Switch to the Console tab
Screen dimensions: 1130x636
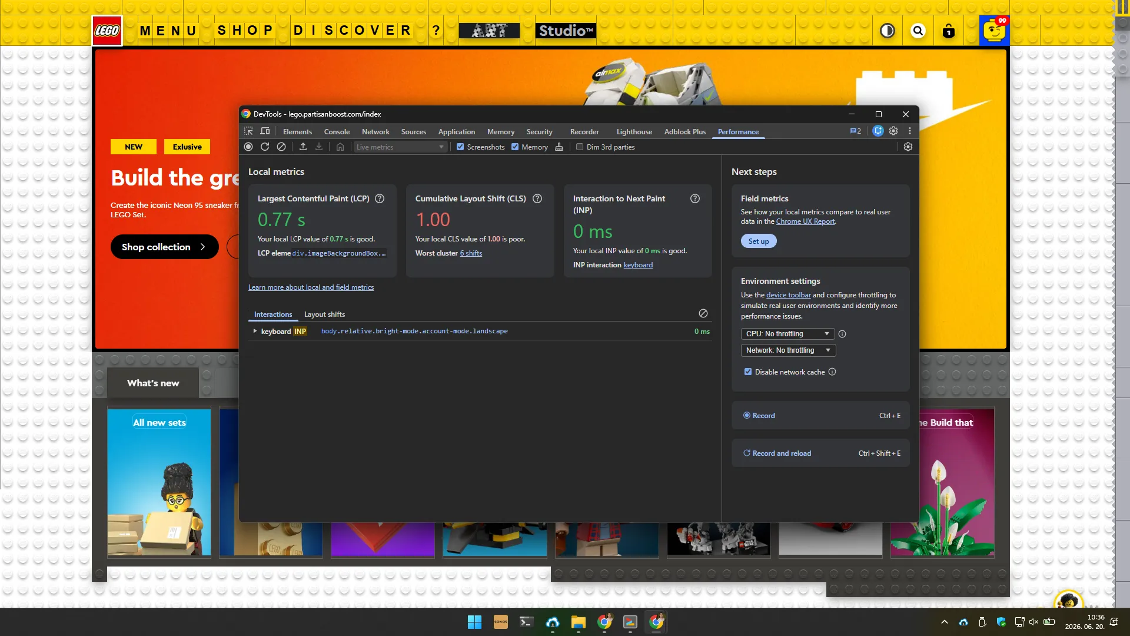click(337, 131)
